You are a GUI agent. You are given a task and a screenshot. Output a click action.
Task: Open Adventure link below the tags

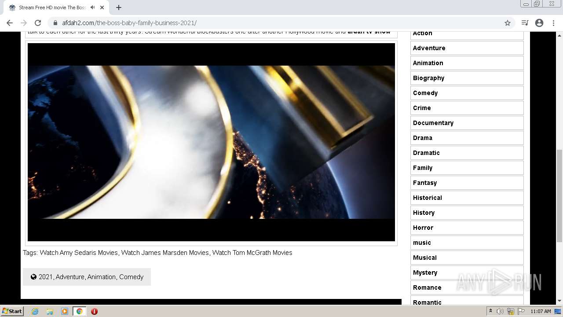(70, 277)
